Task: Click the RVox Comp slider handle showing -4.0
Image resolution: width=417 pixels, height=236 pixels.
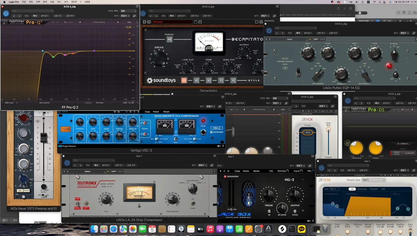Action: tap(307, 132)
